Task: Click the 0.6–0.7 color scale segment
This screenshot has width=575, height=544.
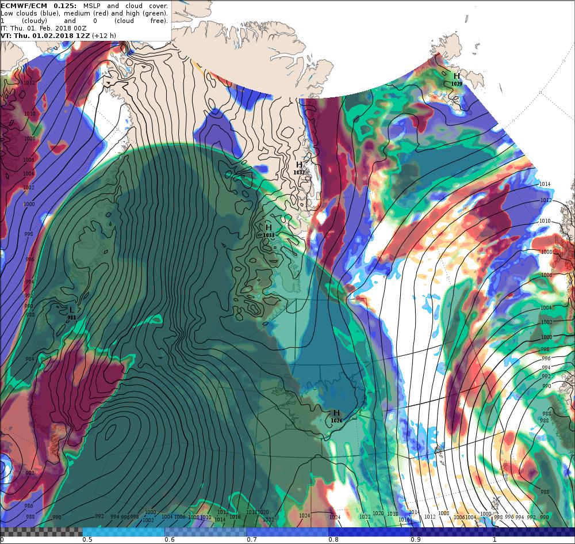Action: tap(206, 532)
